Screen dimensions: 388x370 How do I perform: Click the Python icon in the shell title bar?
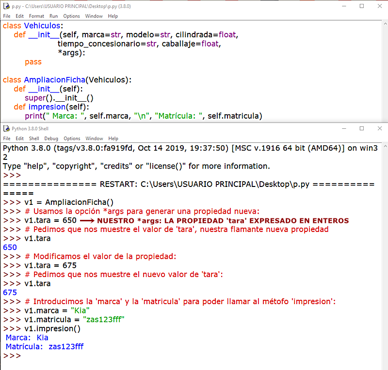tap(6, 128)
